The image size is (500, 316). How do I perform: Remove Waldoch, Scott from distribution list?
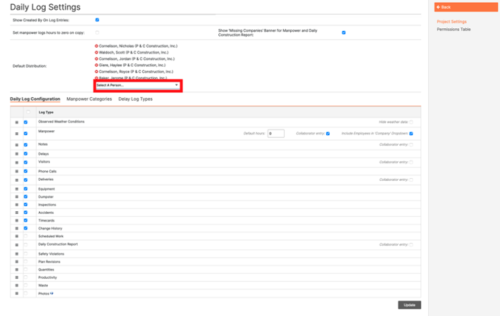pos(96,52)
